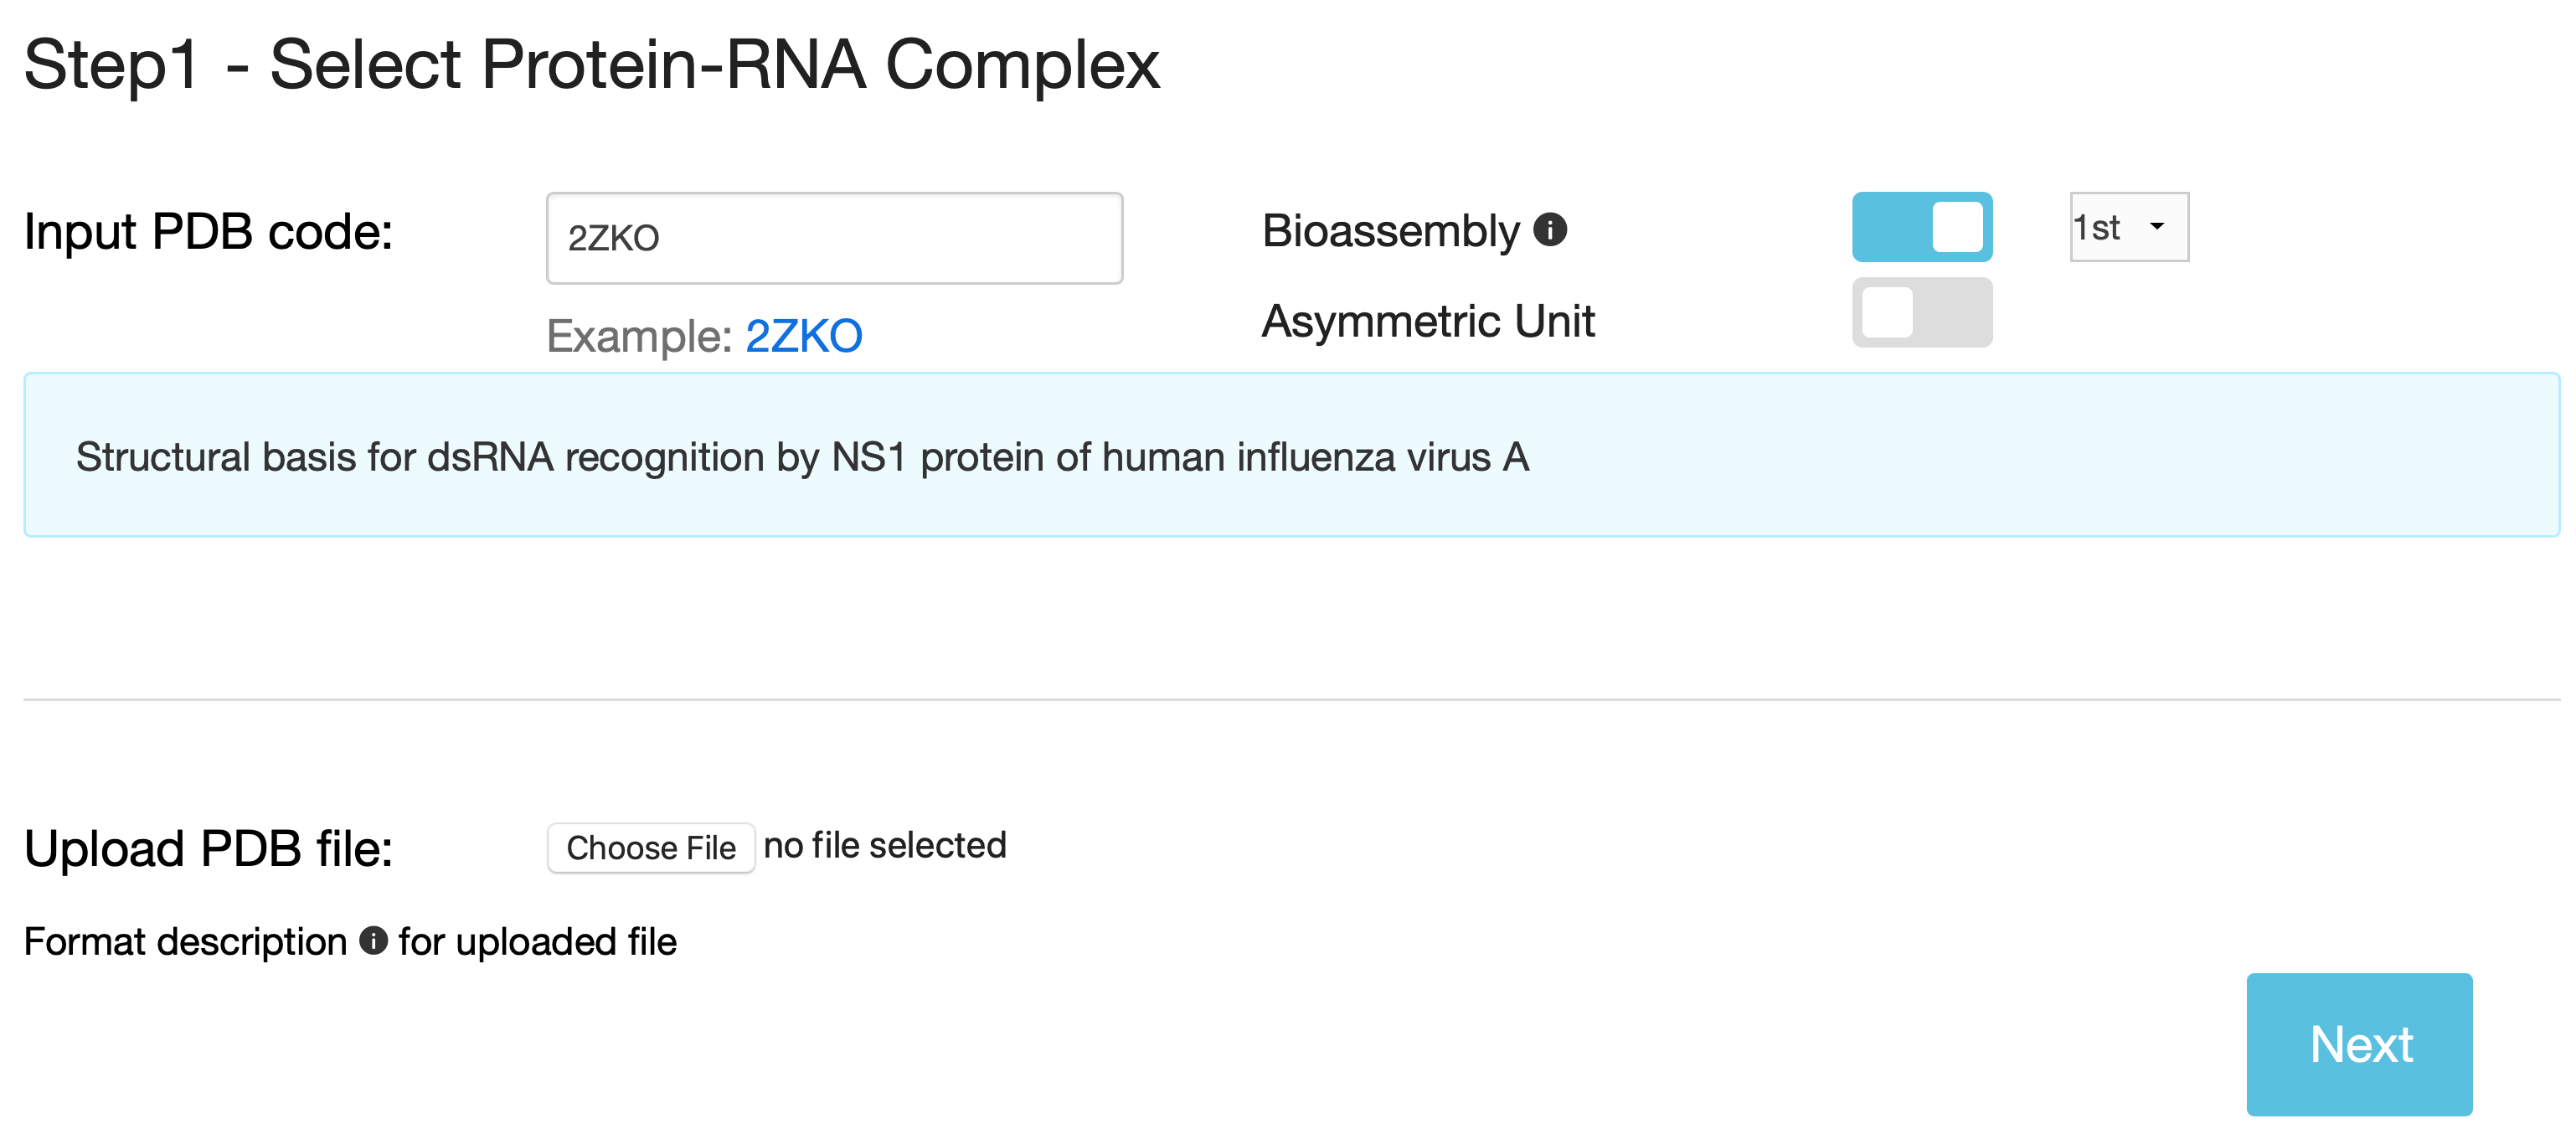Click the "for uploaded file" text

point(537,942)
